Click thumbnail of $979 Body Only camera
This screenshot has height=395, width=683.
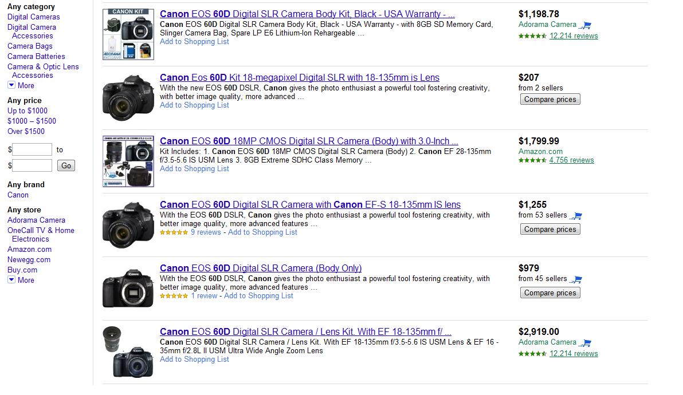tap(128, 289)
